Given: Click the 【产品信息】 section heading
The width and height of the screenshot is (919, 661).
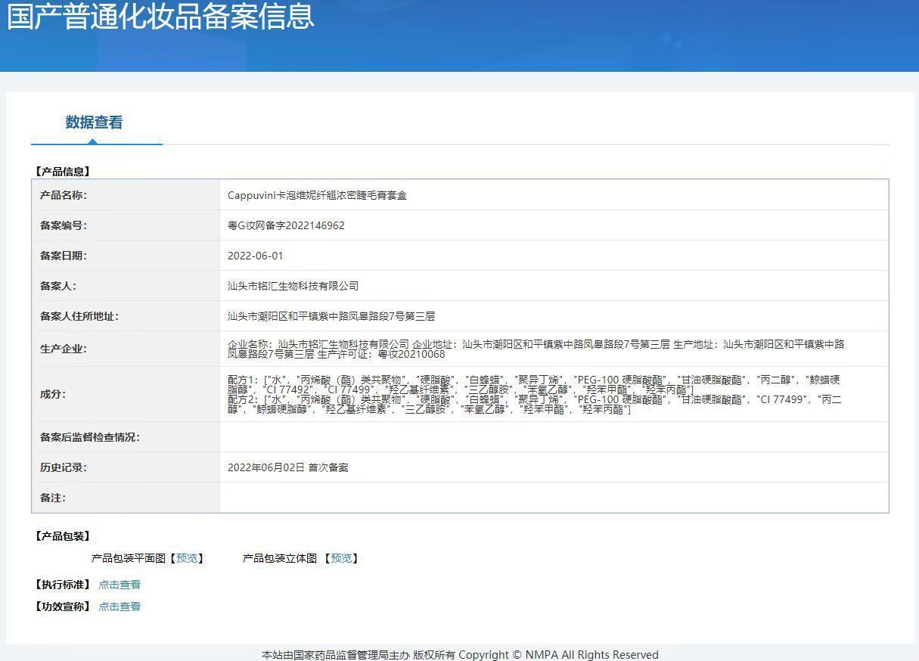Looking at the screenshot, I should [x=63, y=172].
